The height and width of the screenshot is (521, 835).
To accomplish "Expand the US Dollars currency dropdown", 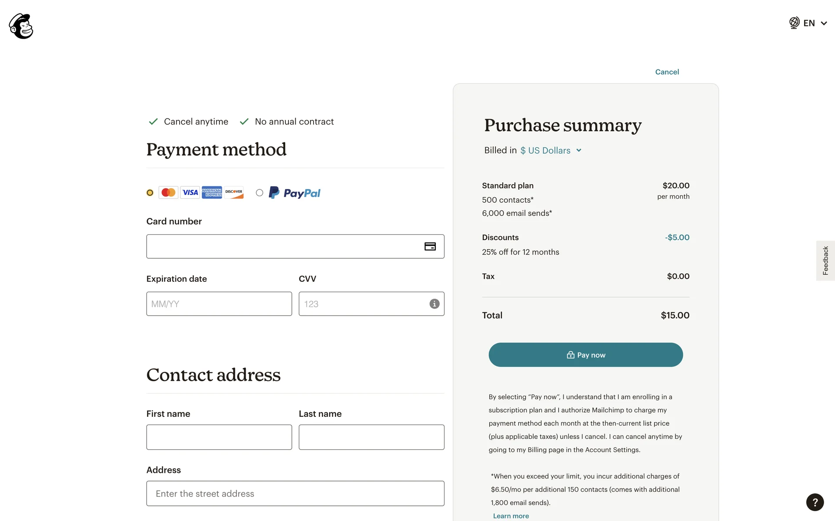I will (x=551, y=150).
